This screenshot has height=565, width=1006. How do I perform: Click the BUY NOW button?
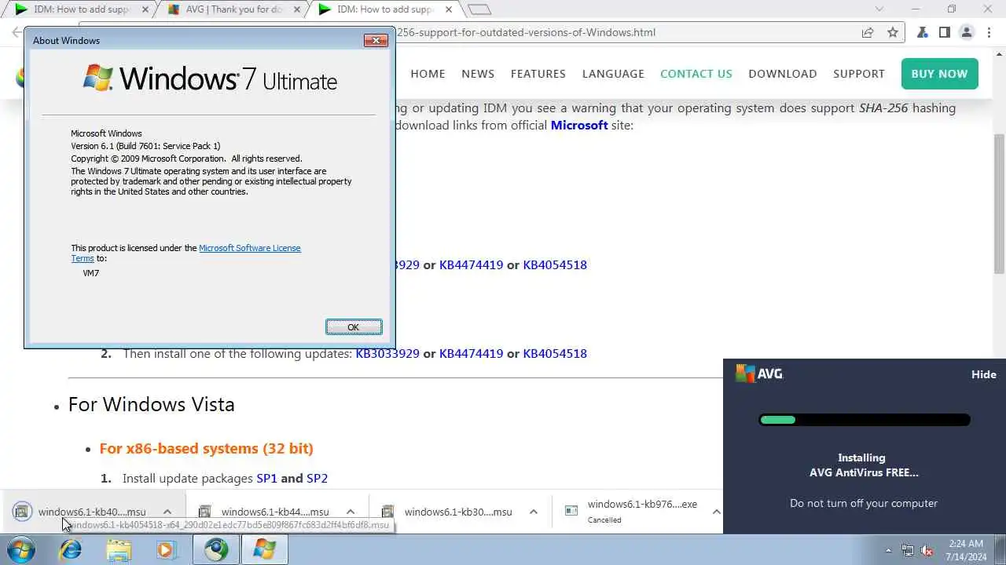pyautogui.click(x=940, y=74)
